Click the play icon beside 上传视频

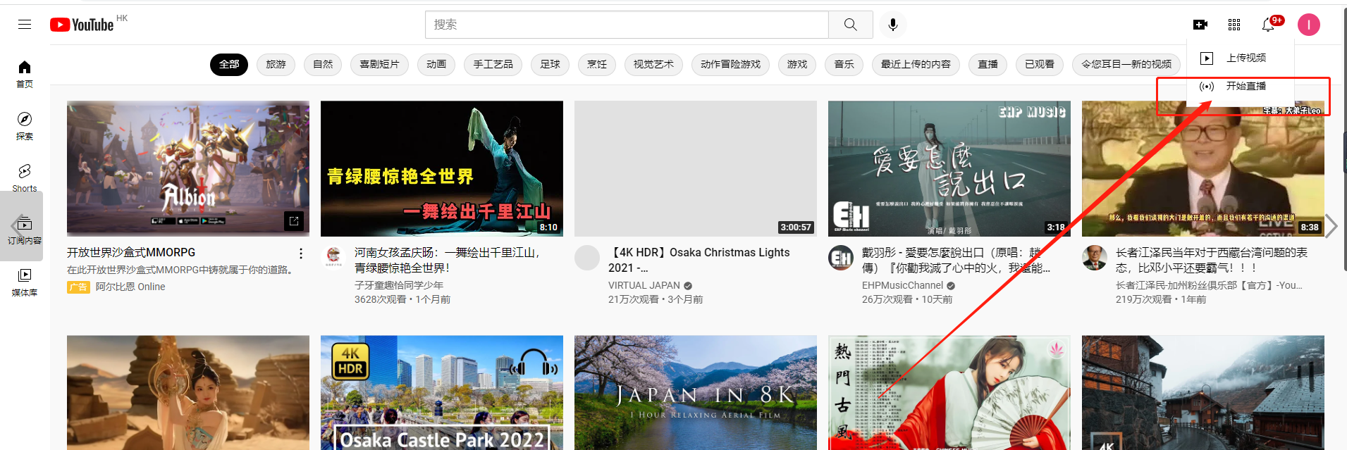click(x=1207, y=58)
